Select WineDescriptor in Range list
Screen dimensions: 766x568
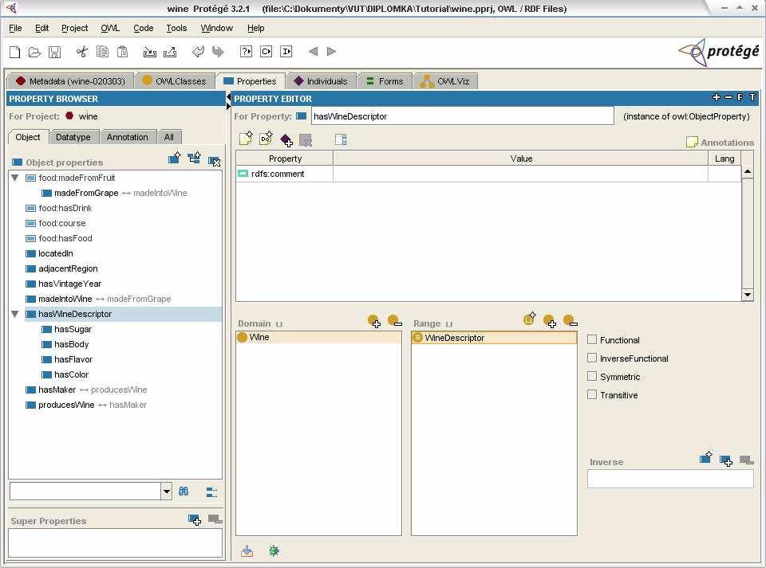(494, 338)
